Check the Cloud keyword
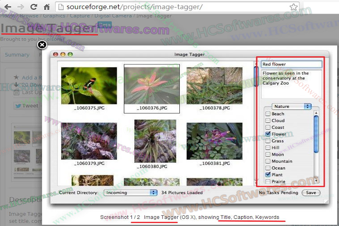339x226 pixels. coord(268,121)
